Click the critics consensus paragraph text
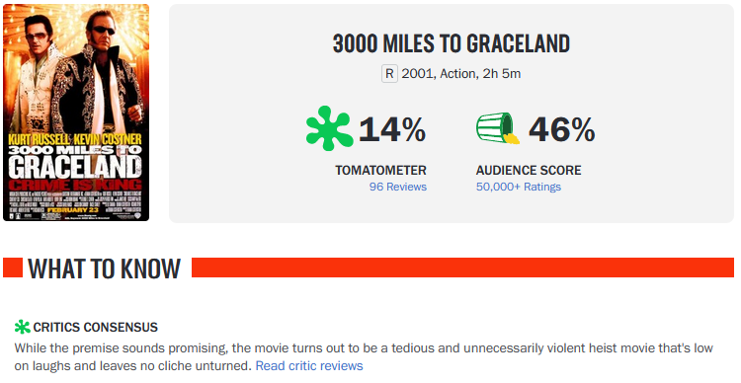 [364, 357]
